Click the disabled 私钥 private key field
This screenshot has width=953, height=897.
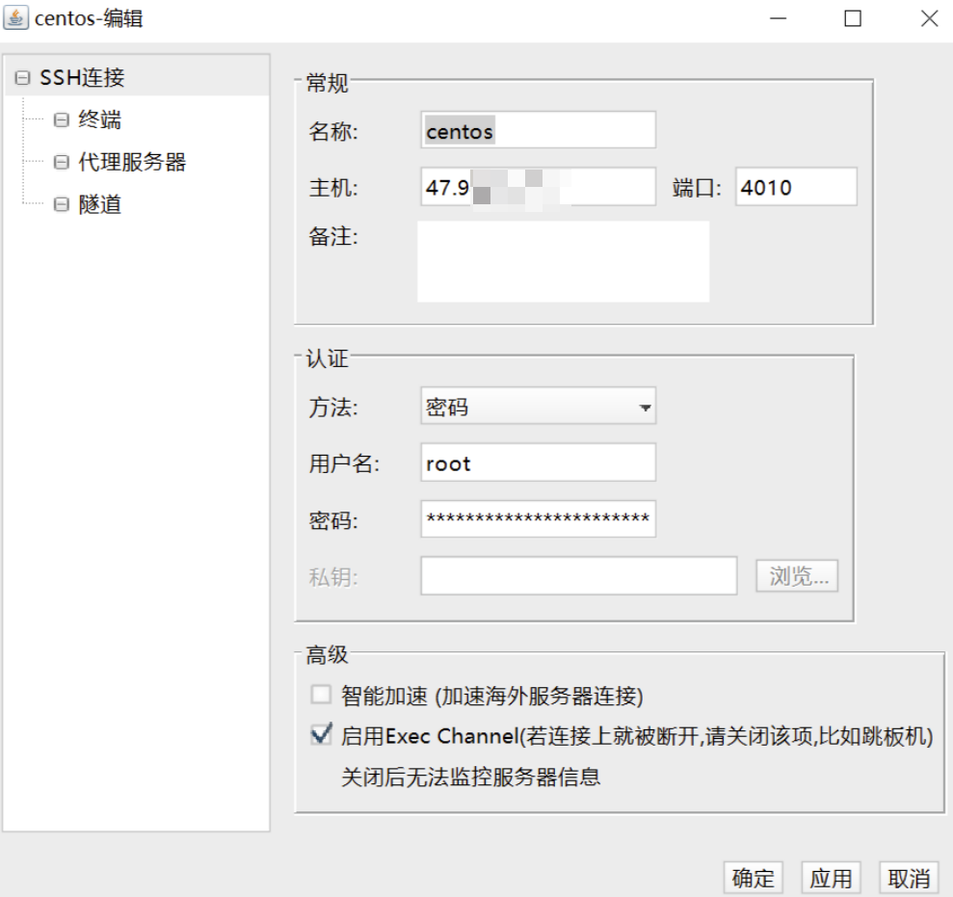(578, 575)
